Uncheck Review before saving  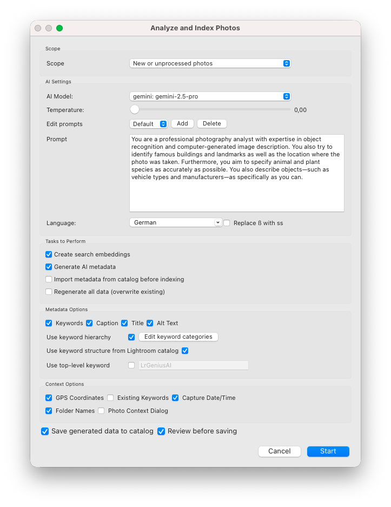click(161, 431)
